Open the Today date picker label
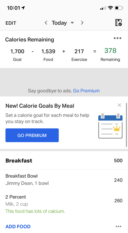Image resolution: width=128 pixels, height=233 pixels. pyautogui.click(x=59, y=23)
